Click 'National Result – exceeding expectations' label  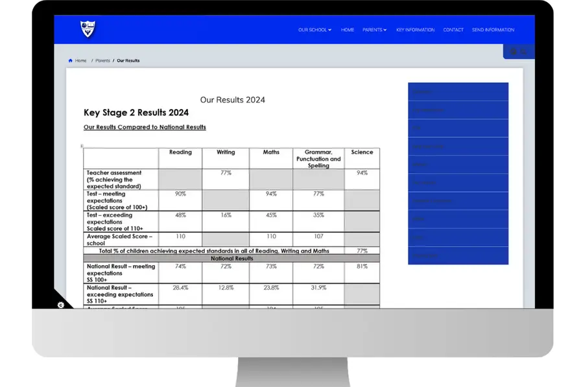pyautogui.click(x=120, y=294)
